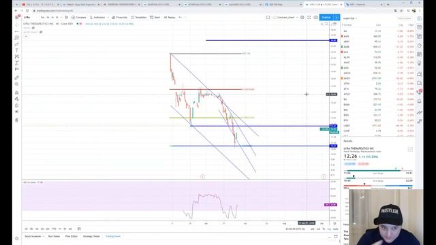Open the Publish dropdown arrow
The image size is (436, 245).
pos(337,17)
